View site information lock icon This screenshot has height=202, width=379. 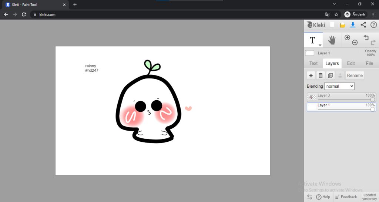pos(35,14)
